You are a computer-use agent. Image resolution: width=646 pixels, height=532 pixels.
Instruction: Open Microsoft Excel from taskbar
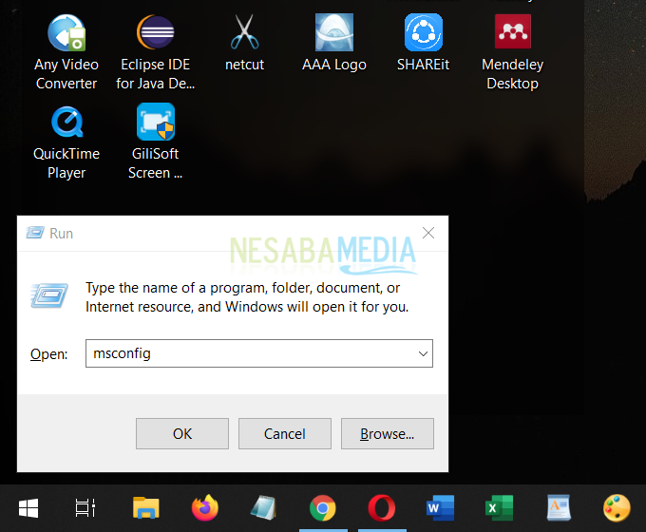coord(500,507)
